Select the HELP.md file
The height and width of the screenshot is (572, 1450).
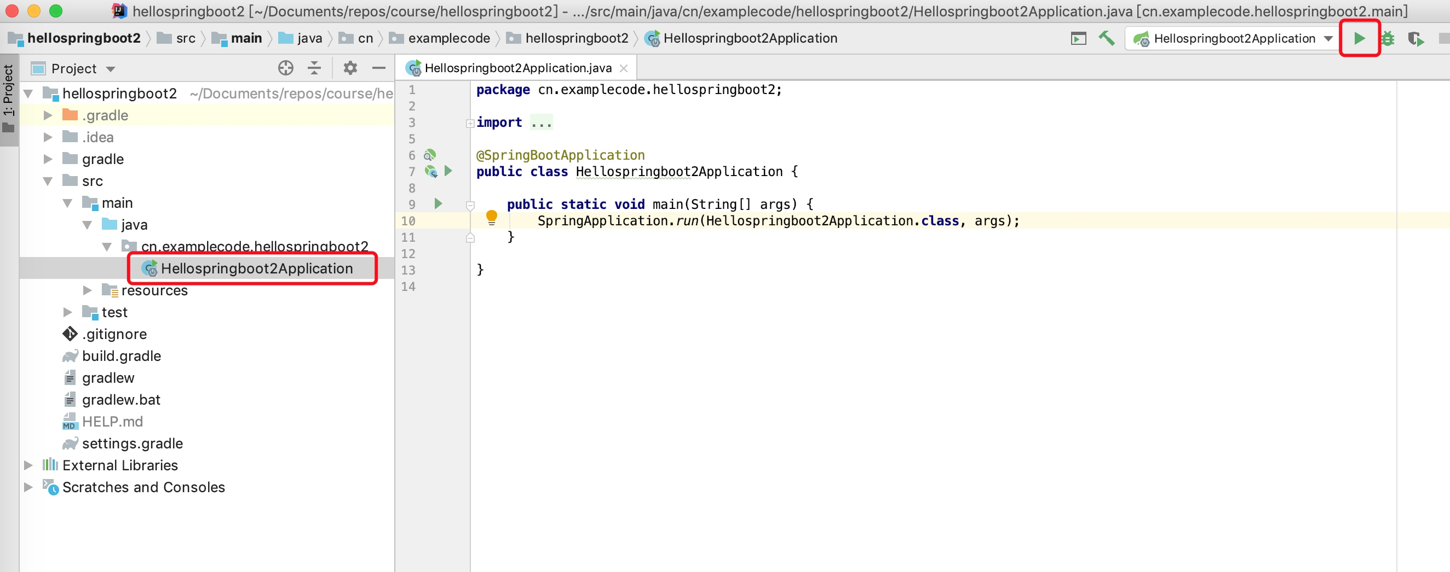(207, 422)
